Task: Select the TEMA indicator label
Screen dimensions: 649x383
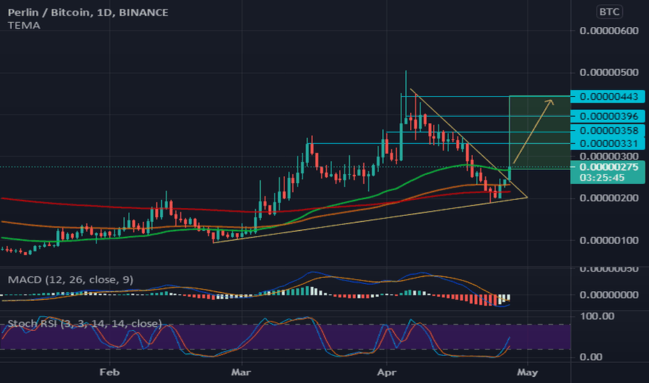Action: (24, 26)
